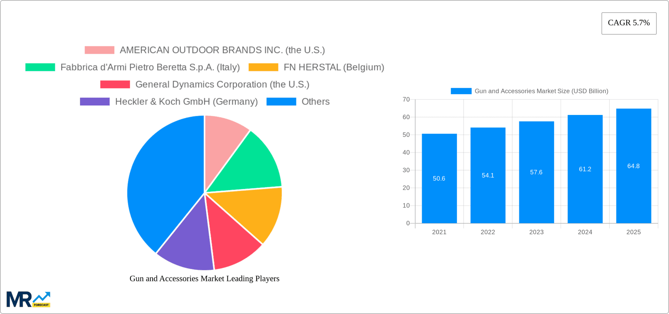Click the 2023 axis label
The height and width of the screenshot is (314, 669).
pyautogui.click(x=537, y=232)
